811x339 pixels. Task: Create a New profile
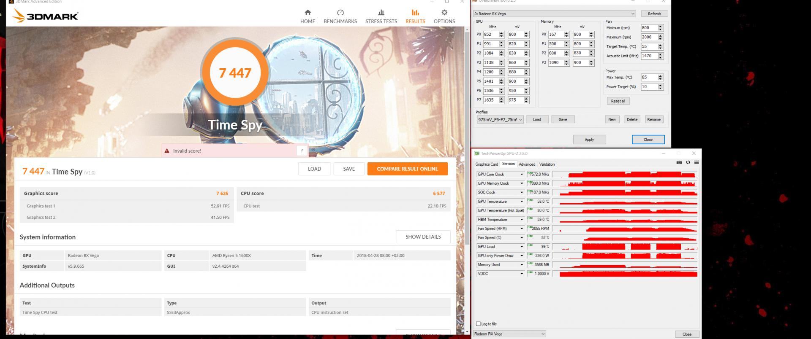pyautogui.click(x=612, y=120)
